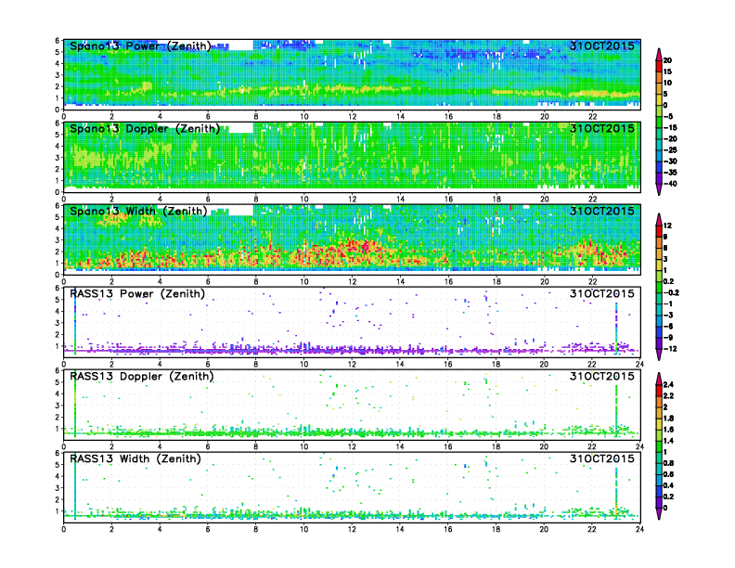Click the vertical stripe near hour 0.5 in RASS13 Width
Viewport: 735px width, 568px height.
click(75, 485)
